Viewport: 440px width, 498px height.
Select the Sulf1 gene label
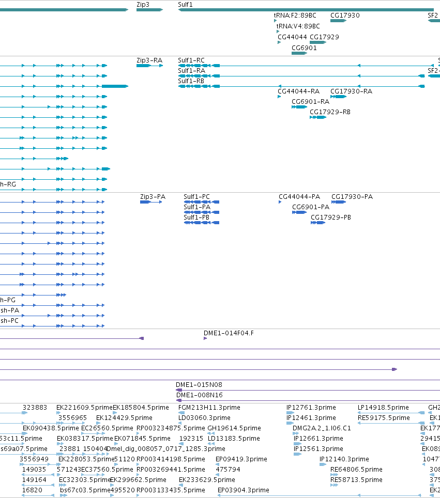185,5
